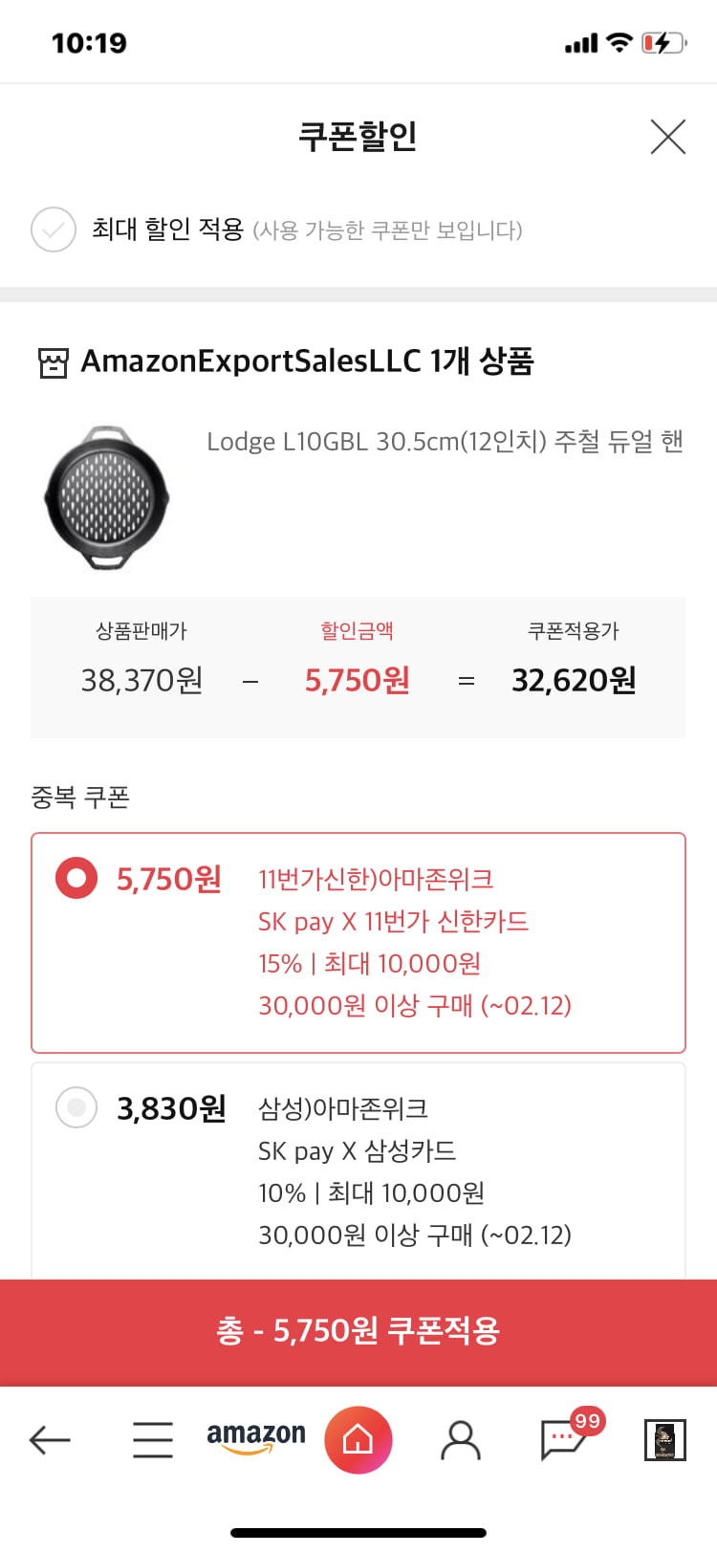Tap the battery status icon
The image size is (717, 1553).
pyautogui.click(x=664, y=43)
